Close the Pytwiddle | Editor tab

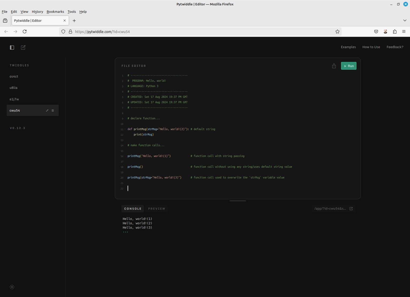(x=65, y=21)
